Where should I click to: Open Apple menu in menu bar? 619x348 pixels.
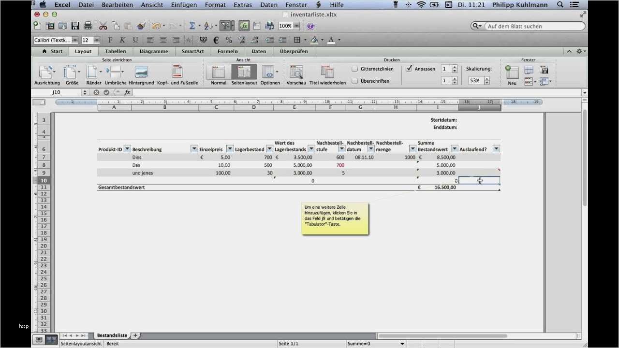tap(42, 5)
